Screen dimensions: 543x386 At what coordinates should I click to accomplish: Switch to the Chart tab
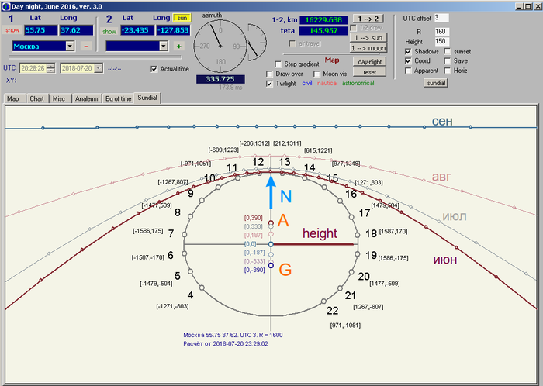point(36,99)
